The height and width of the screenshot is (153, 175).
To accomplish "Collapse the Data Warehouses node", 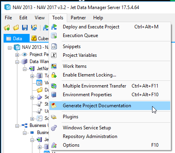I will pos(17,62).
